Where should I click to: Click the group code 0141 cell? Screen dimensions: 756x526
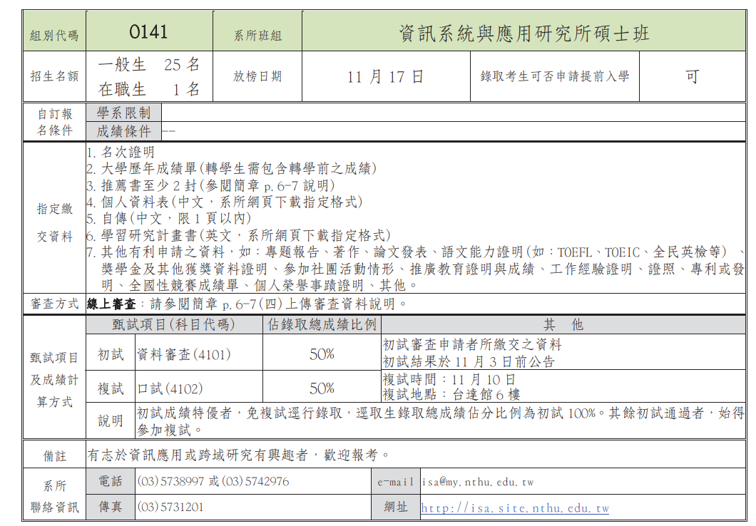click(149, 32)
